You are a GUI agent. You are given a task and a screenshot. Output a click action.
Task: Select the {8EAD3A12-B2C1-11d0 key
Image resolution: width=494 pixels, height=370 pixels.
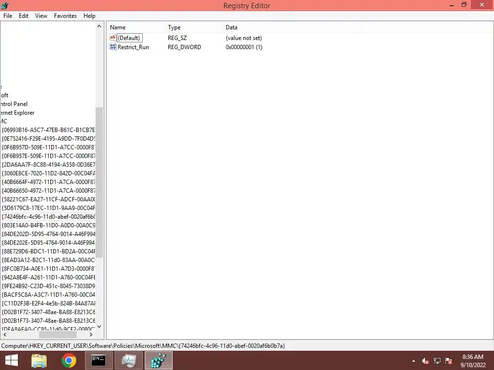click(48, 260)
